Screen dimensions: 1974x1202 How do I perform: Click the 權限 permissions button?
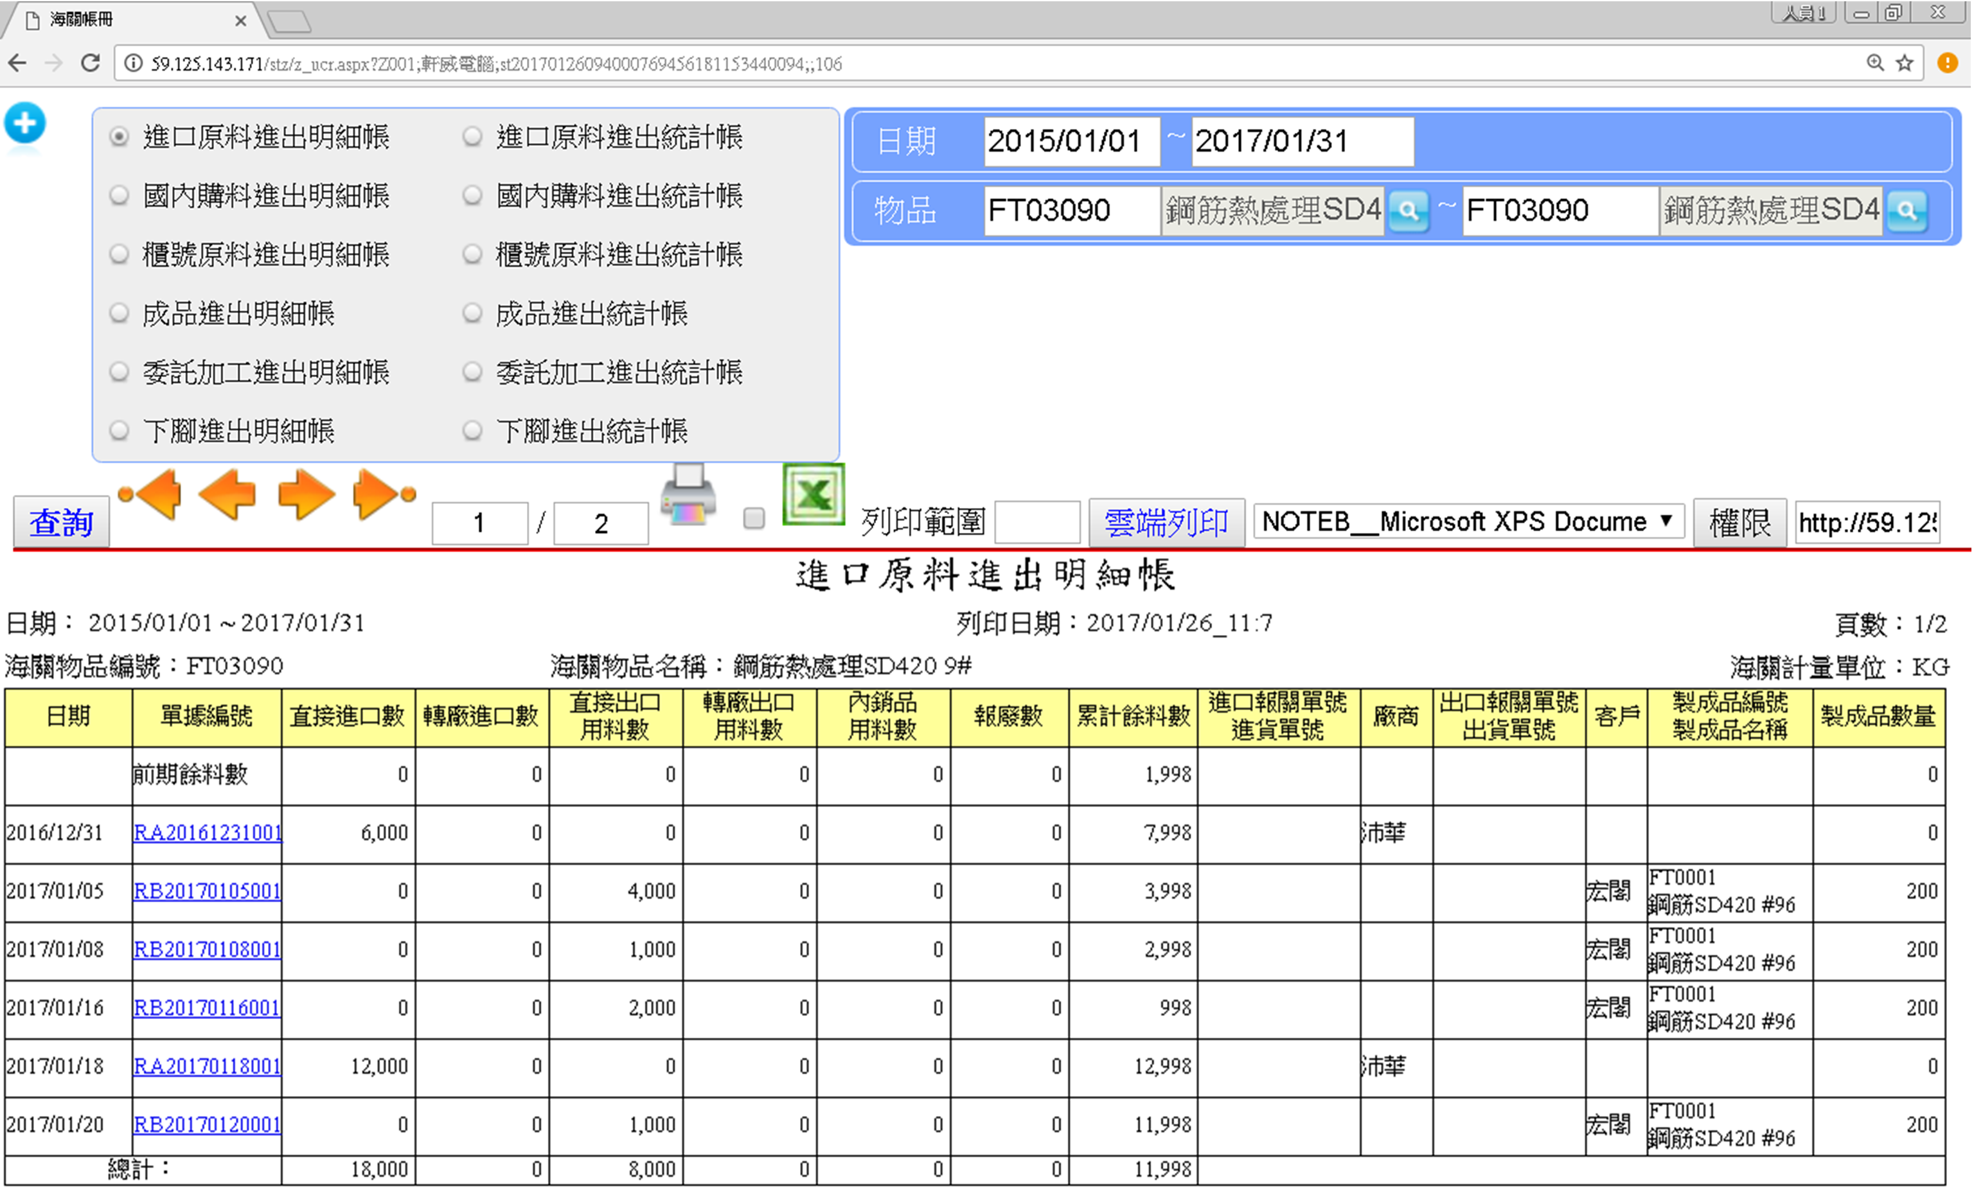(1740, 523)
